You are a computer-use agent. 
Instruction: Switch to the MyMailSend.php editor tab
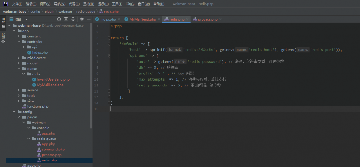point(142,19)
